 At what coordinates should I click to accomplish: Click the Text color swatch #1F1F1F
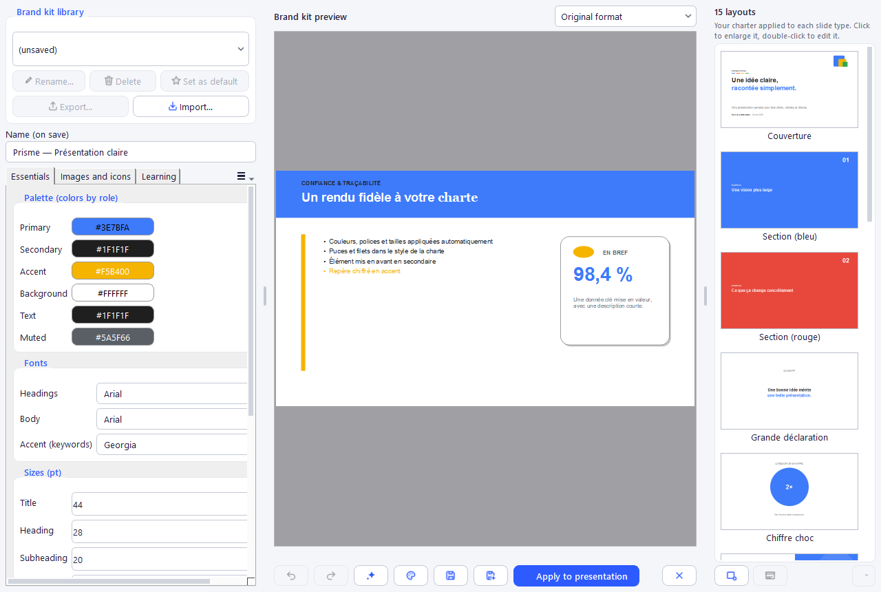pos(113,315)
